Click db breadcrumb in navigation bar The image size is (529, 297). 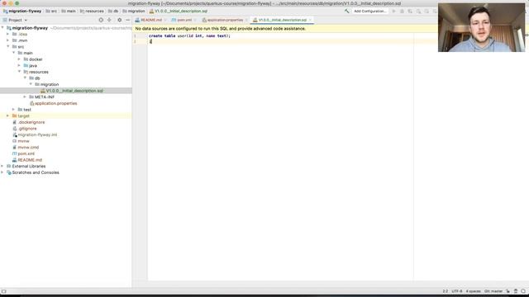click(x=113, y=11)
